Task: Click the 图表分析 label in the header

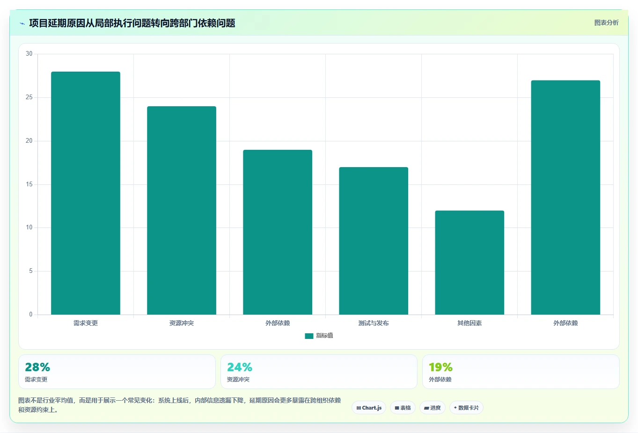Action: coord(606,22)
